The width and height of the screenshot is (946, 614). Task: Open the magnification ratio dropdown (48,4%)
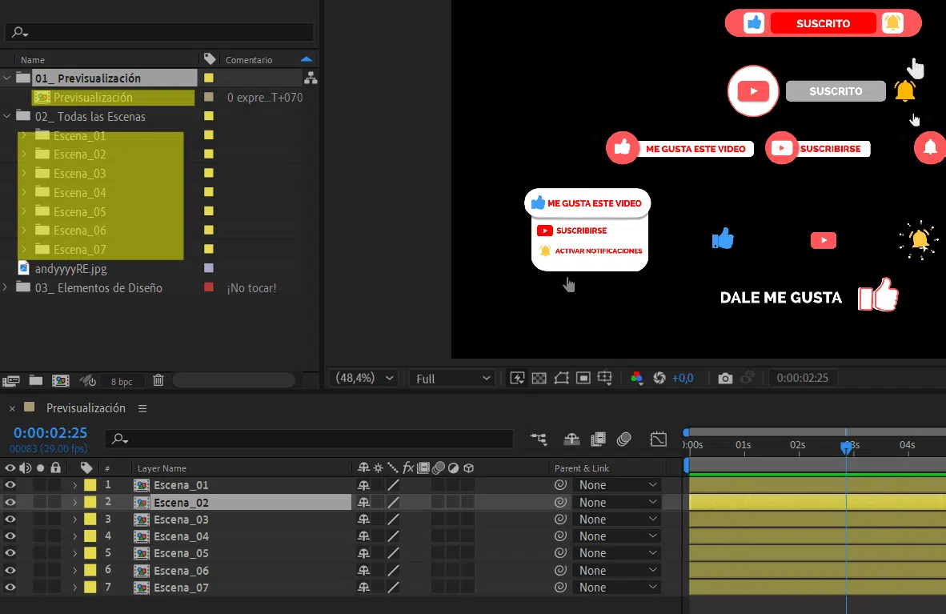click(x=364, y=378)
